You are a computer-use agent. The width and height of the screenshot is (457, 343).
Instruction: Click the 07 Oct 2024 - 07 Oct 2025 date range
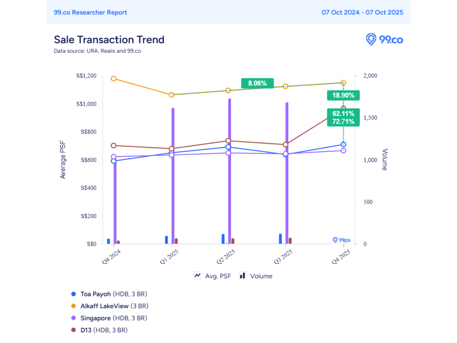(362, 12)
